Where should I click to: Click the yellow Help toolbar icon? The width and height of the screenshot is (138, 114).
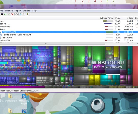point(28,14)
